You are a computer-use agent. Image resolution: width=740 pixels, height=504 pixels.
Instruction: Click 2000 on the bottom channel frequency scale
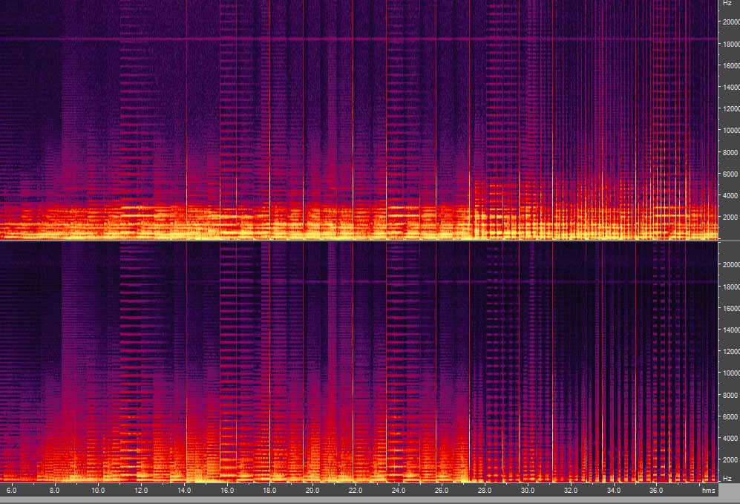point(732,459)
